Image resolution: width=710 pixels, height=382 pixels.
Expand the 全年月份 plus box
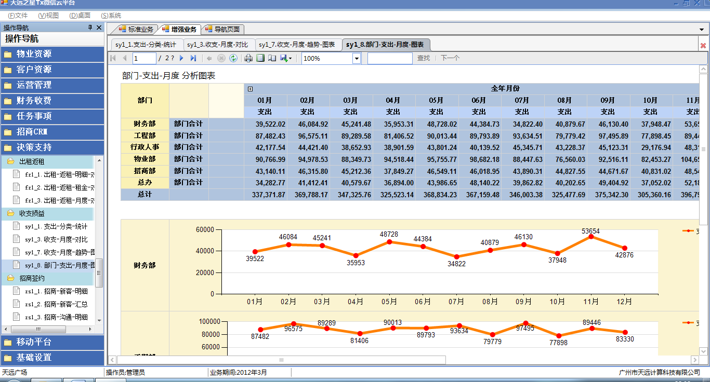(250, 89)
